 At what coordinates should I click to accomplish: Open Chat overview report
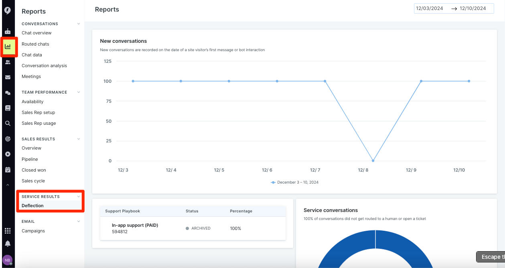pos(37,33)
